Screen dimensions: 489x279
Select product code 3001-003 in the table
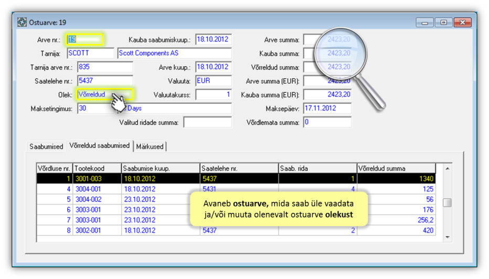click(97, 179)
